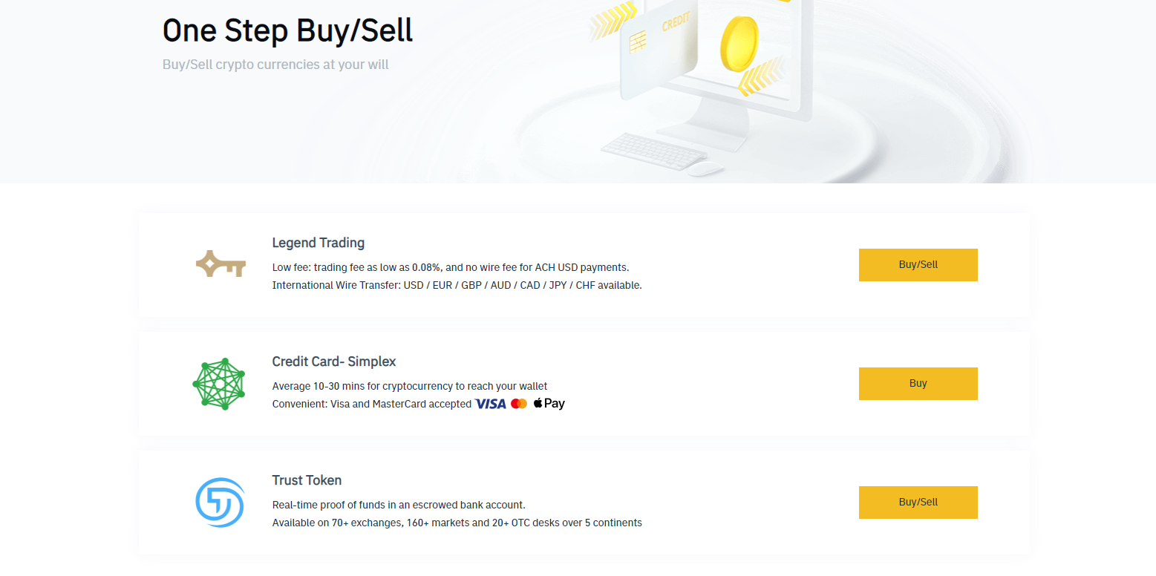Image resolution: width=1156 pixels, height=576 pixels.
Task: Click the Trust Token circular logo
Action: coord(220,502)
